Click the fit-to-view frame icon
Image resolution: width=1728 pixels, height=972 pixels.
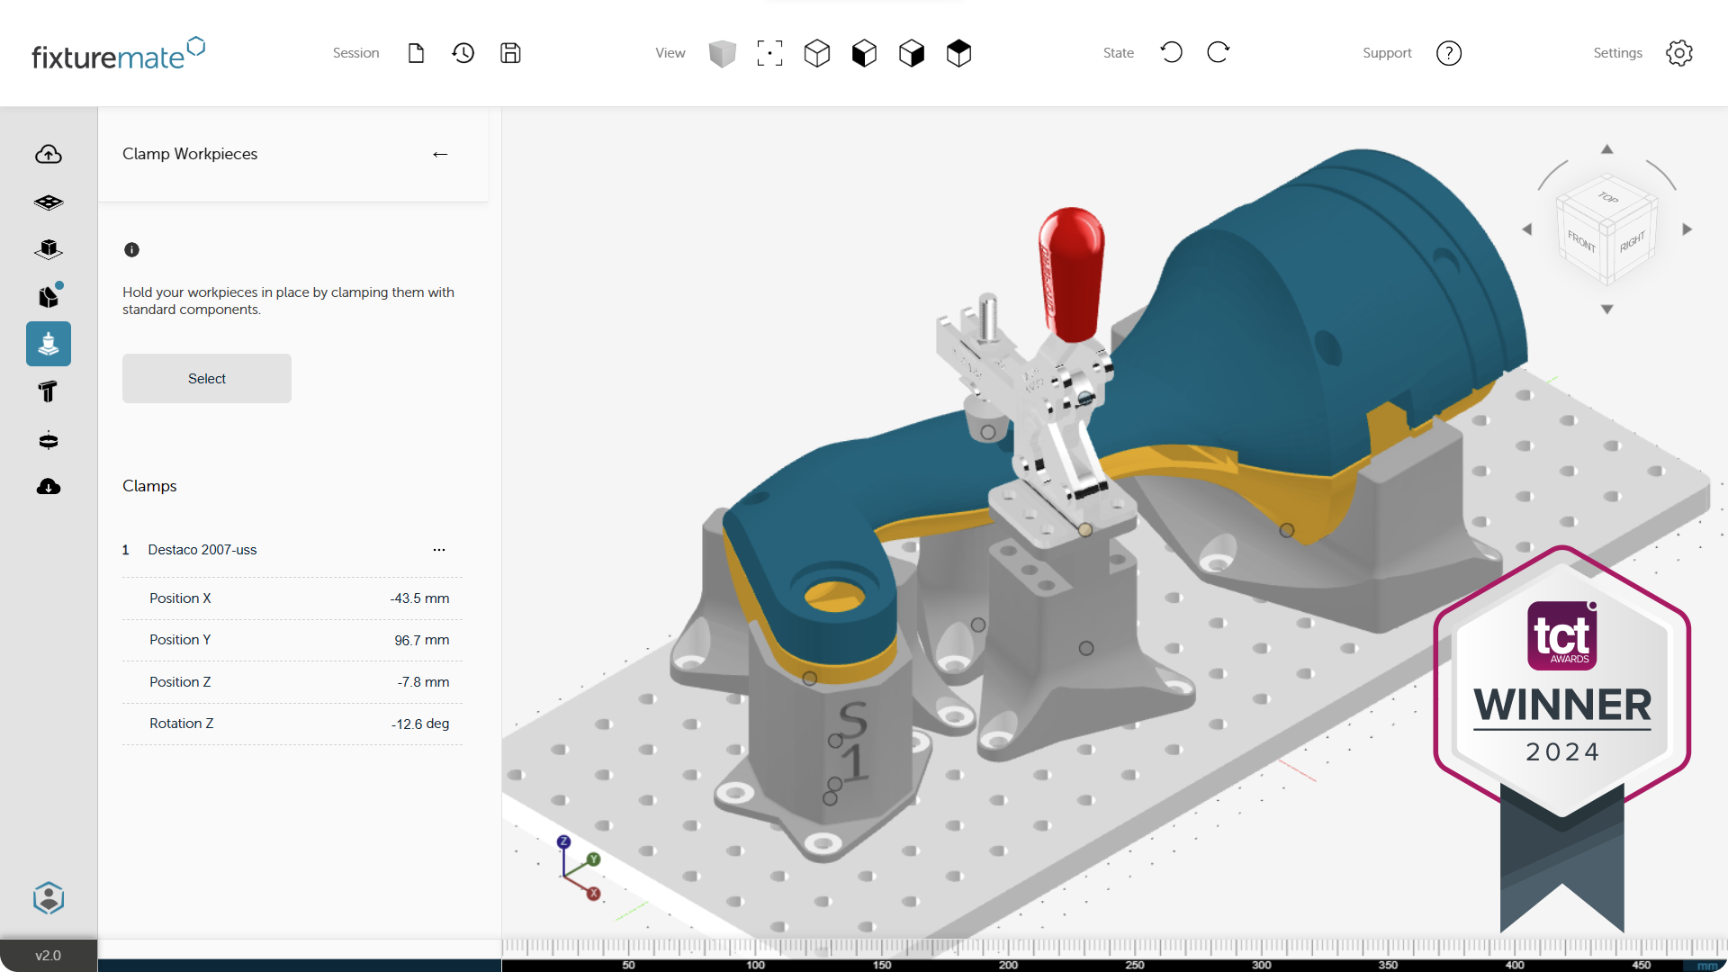pos(769,53)
